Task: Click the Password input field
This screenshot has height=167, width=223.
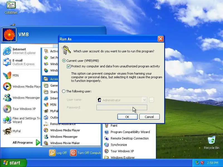Action: [122, 107]
